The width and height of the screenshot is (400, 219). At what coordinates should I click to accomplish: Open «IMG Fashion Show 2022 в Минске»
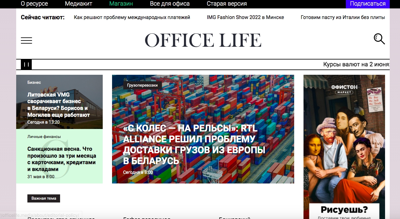(245, 17)
